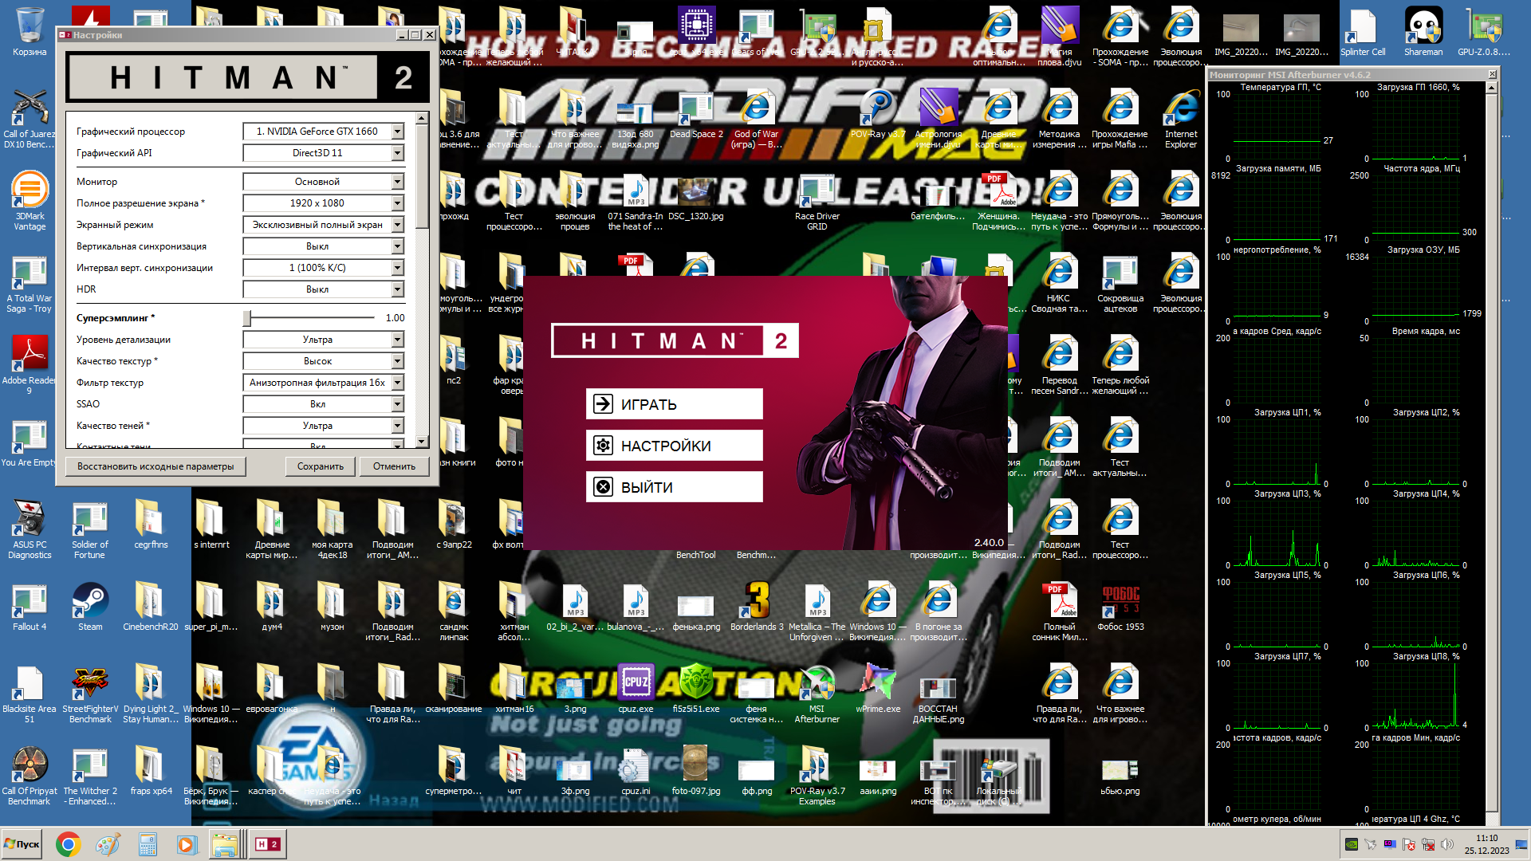
Task: Click the Сохранить button
Action: tap(320, 466)
